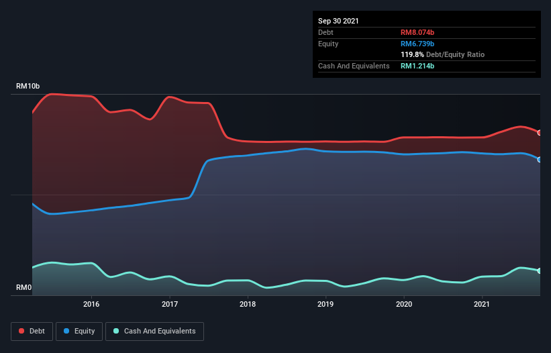The width and height of the screenshot is (551, 353).
Task: Click the 2017 axis label
Action: 170,304
